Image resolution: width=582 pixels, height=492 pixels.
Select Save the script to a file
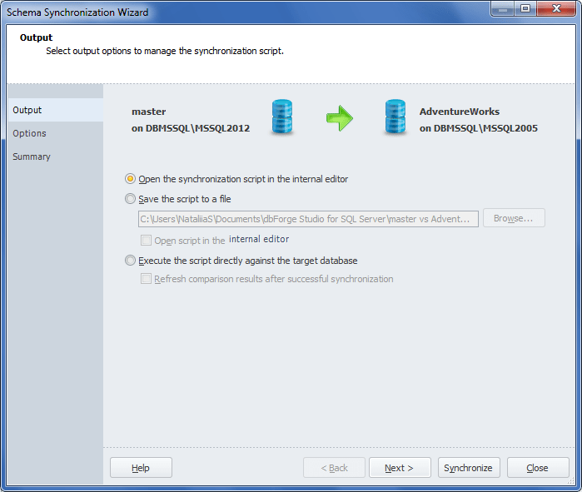coord(130,199)
